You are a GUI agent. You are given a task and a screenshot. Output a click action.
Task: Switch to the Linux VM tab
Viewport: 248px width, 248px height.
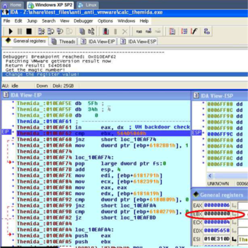[87, 5]
